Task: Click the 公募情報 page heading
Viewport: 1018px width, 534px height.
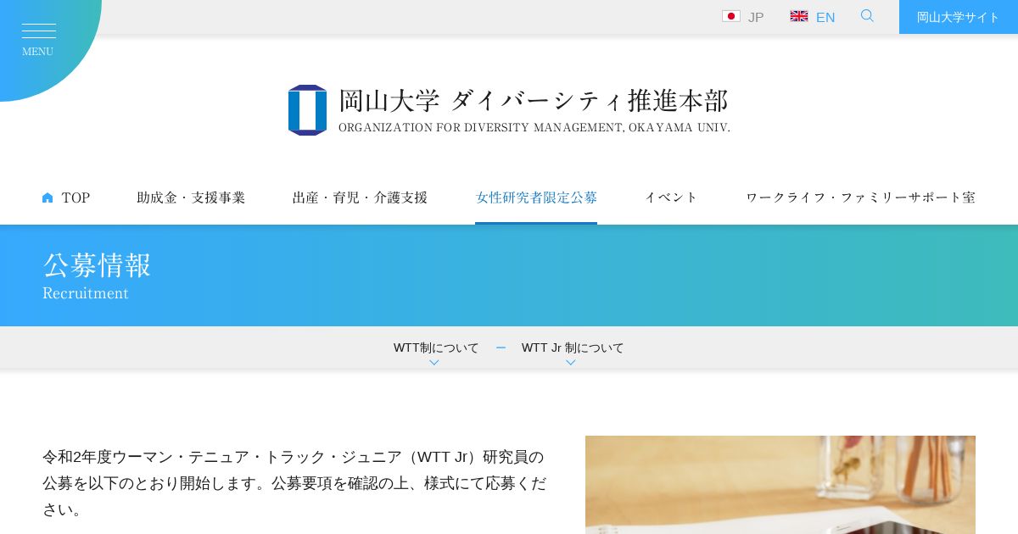Action: pyautogui.click(x=97, y=265)
